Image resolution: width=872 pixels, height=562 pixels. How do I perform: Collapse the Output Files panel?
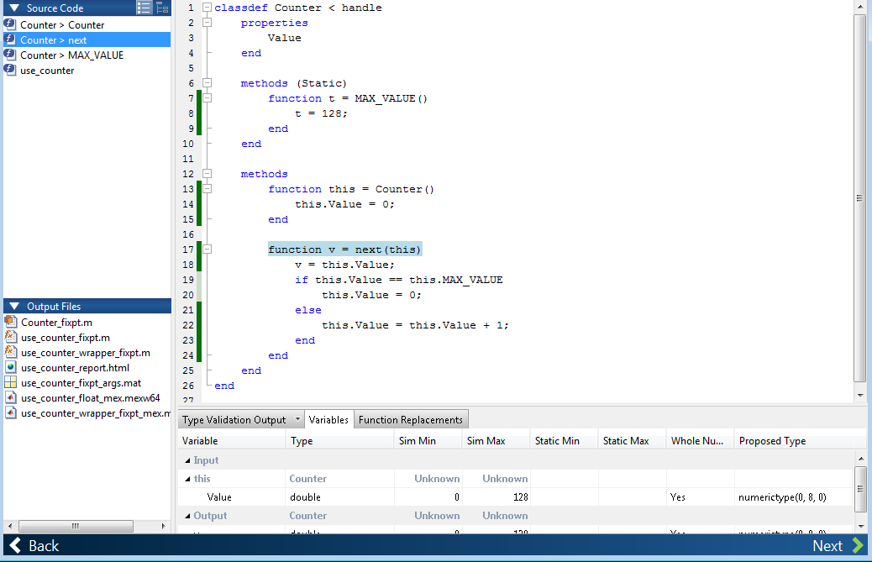[15, 307]
